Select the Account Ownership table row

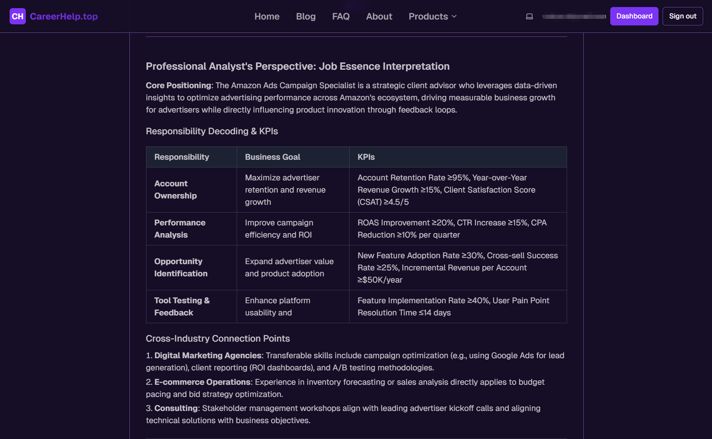[x=176, y=190]
